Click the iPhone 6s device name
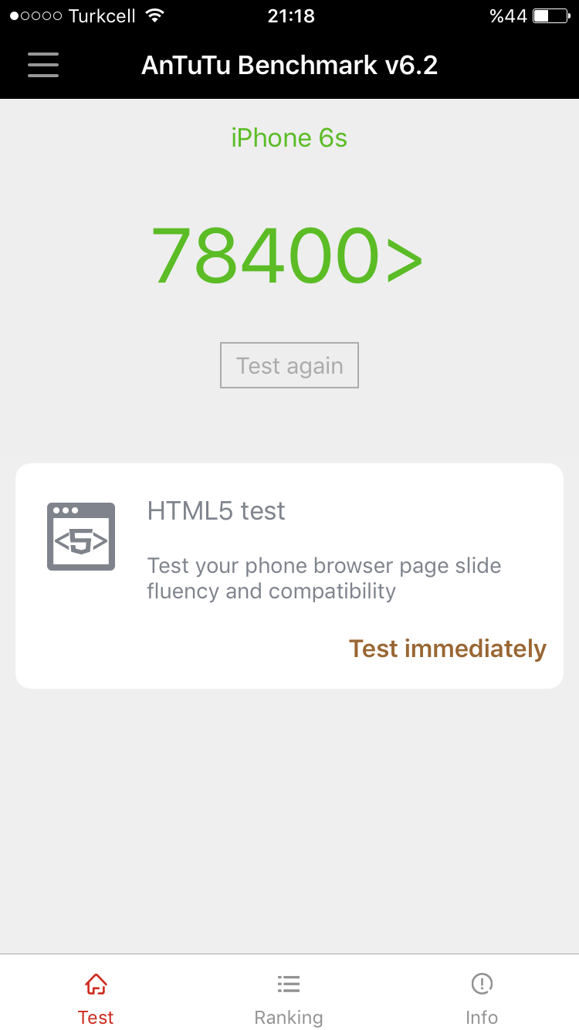The height and width of the screenshot is (1030, 579). tap(289, 138)
